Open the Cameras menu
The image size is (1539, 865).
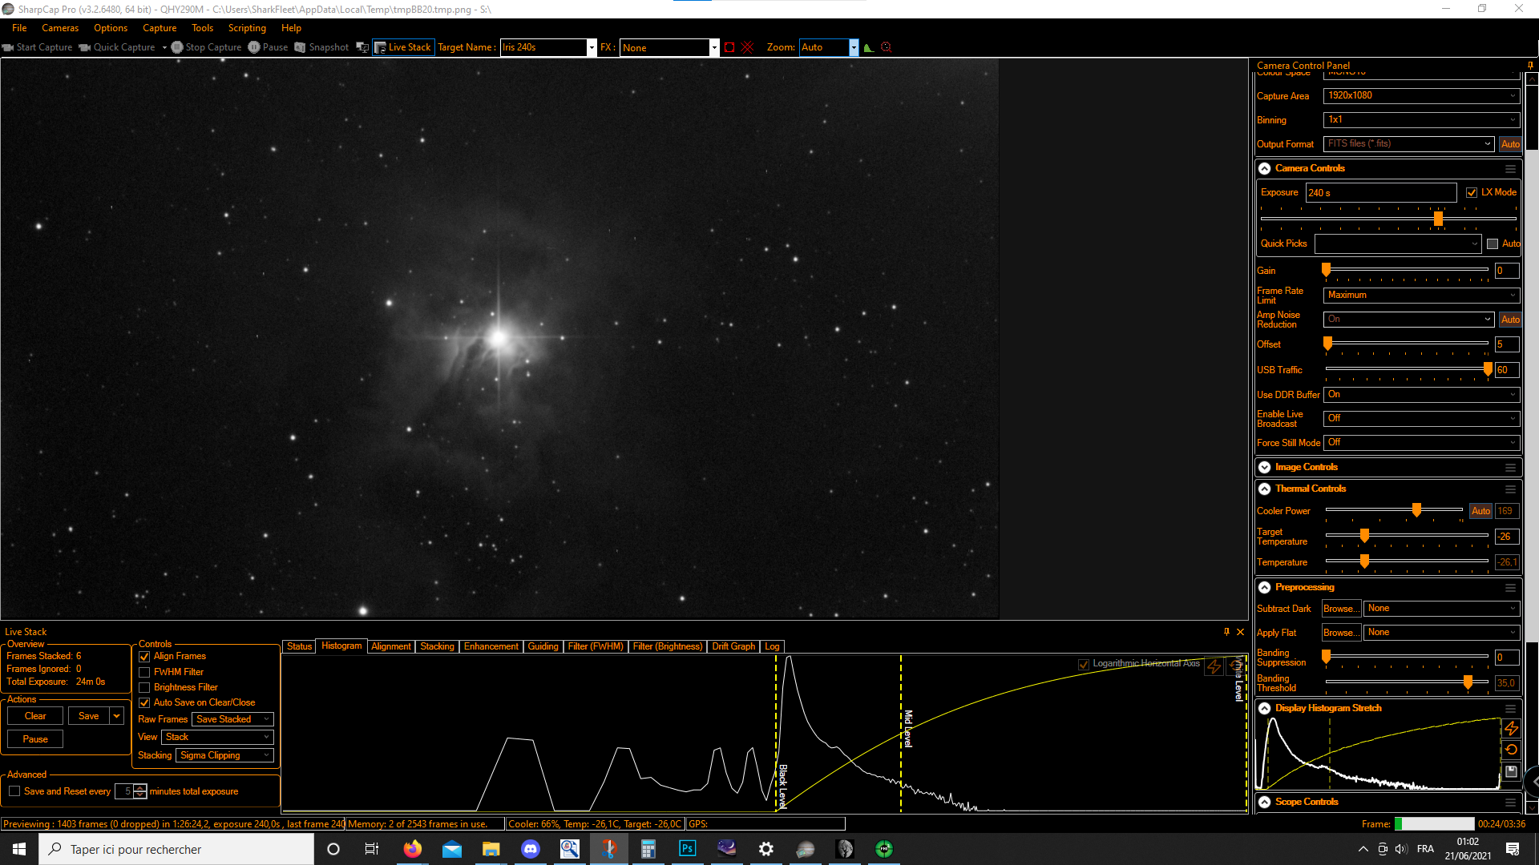tap(60, 28)
